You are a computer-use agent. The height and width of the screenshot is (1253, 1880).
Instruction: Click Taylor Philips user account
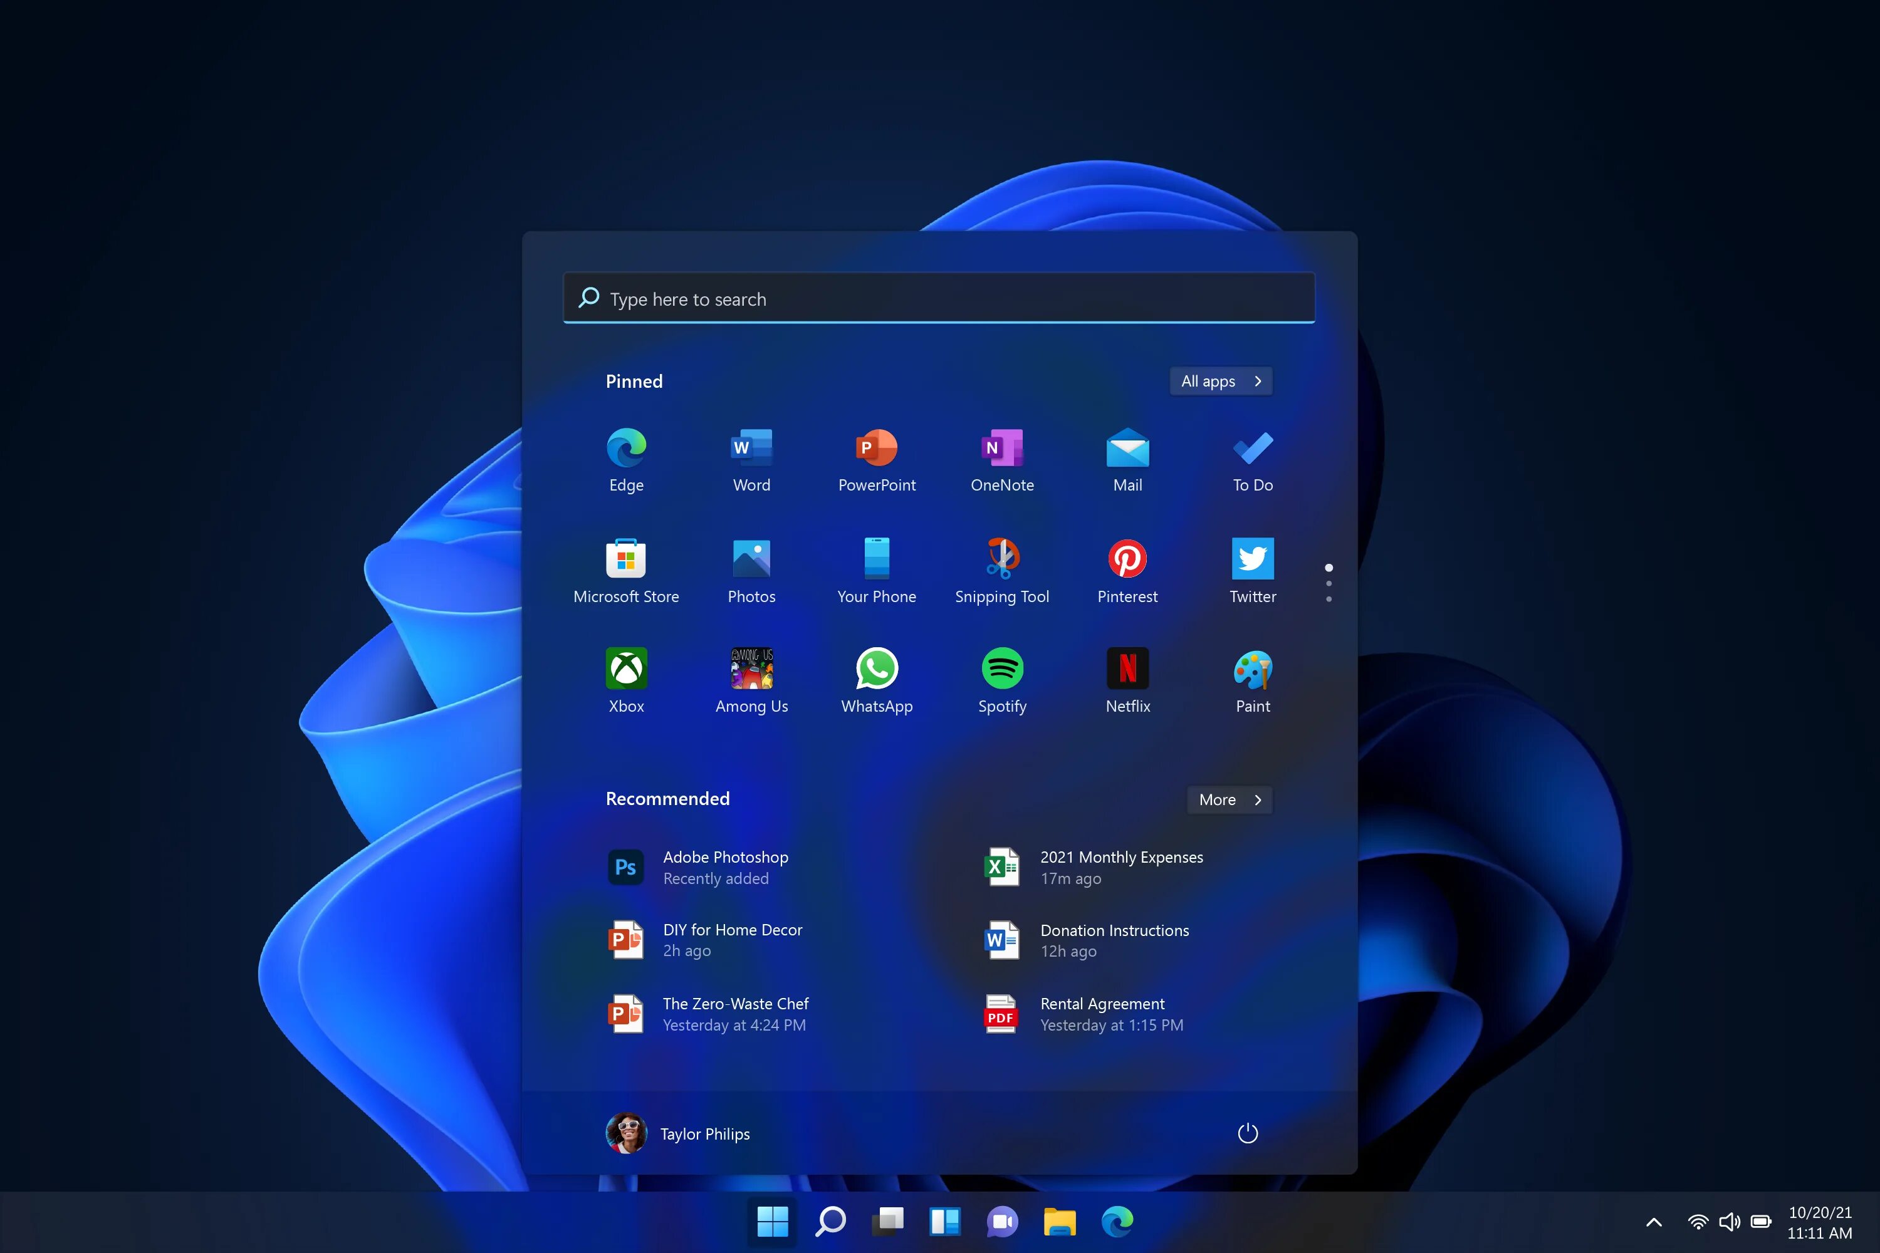[x=677, y=1133]
